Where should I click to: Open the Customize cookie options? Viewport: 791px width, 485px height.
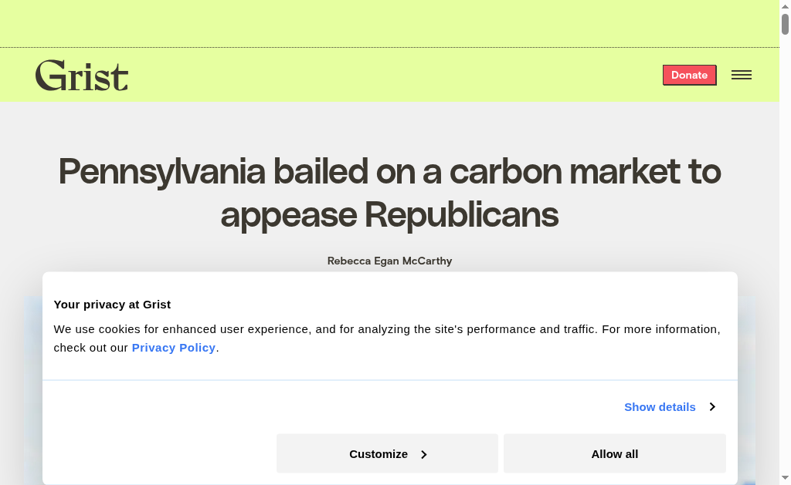386,453
